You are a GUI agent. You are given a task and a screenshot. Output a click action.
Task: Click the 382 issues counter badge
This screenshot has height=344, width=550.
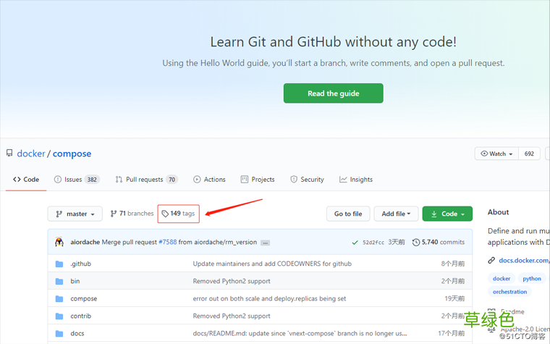pyautogui.click(x=92, y=180)
